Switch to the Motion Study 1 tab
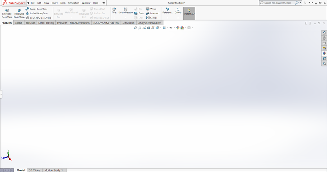This screenshot has width=327, height=172. tap(54, 170)
